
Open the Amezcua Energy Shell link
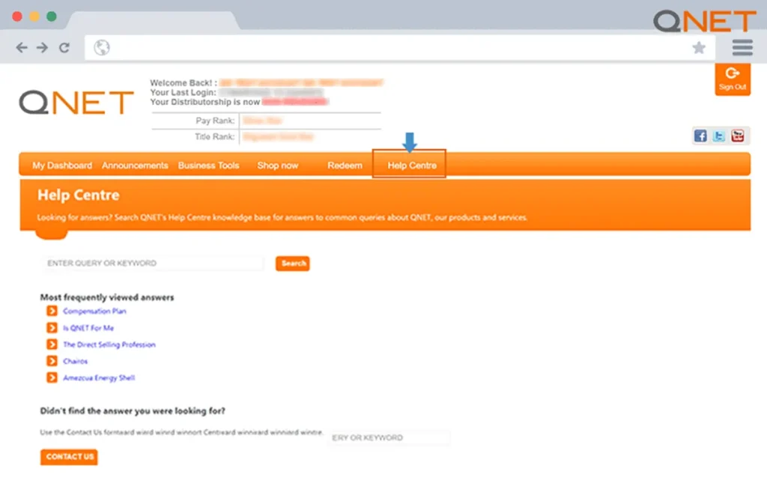coord(99,377)
